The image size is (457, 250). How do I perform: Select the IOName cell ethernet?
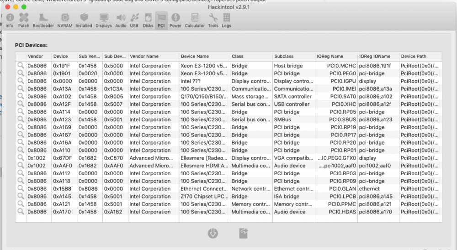tap(369, 188)
